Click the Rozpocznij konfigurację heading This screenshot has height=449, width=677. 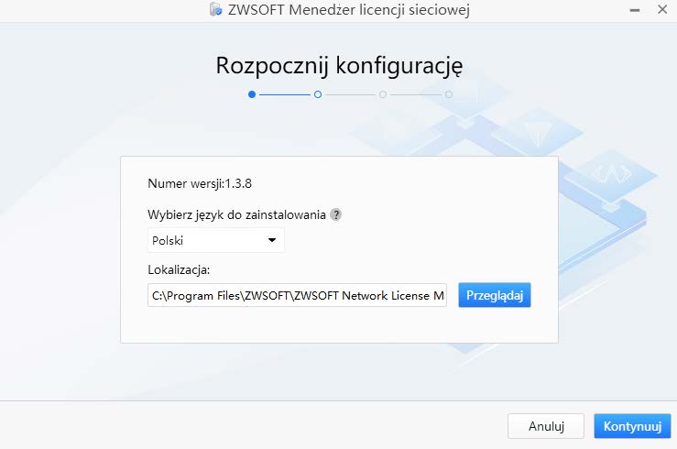point(338,65)
